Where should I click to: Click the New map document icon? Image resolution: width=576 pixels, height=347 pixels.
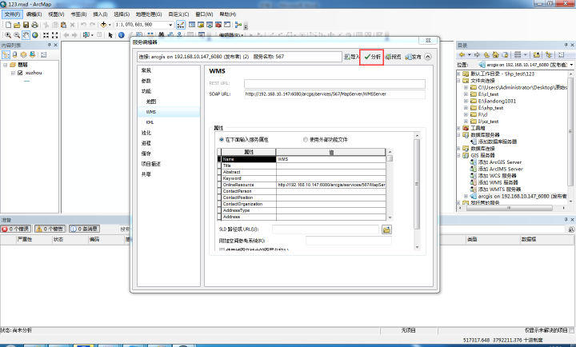(x=8, y=25)
